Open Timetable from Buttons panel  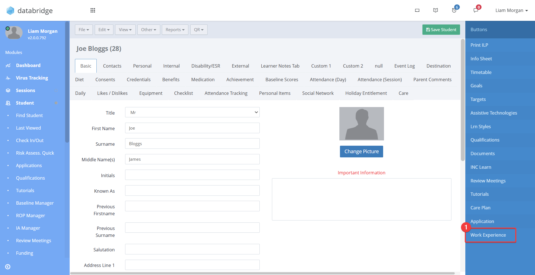[x=481, y=72]
